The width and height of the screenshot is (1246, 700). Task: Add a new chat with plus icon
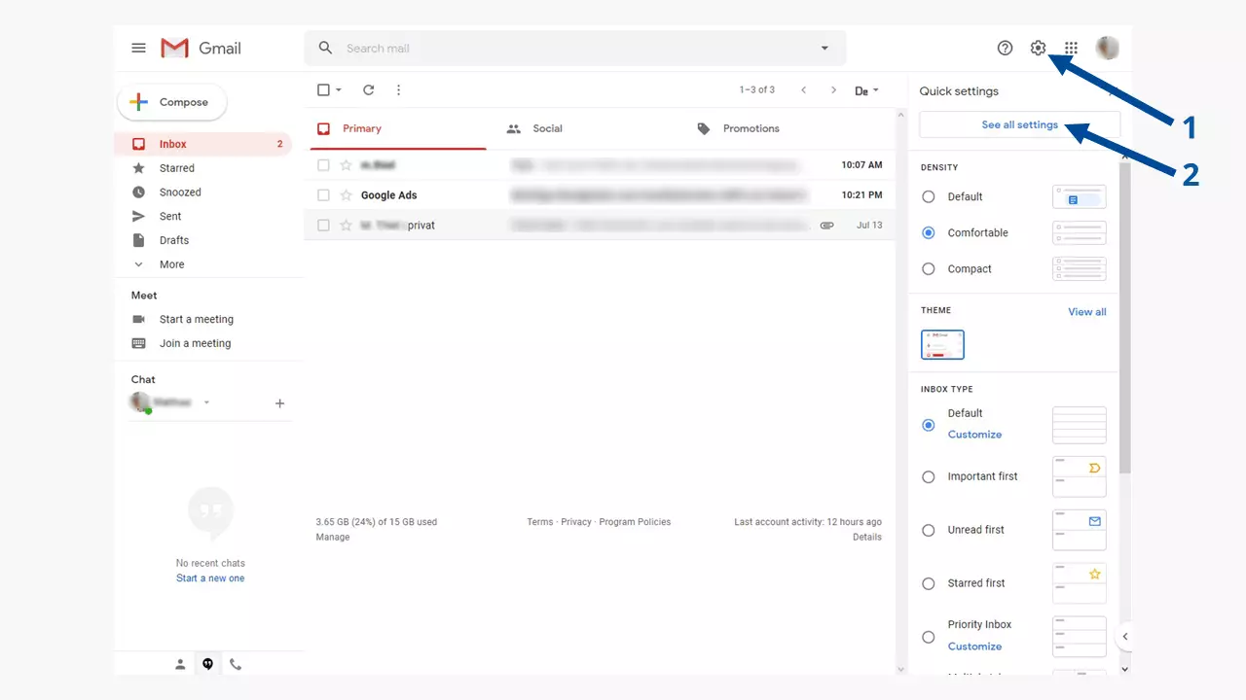279,403
